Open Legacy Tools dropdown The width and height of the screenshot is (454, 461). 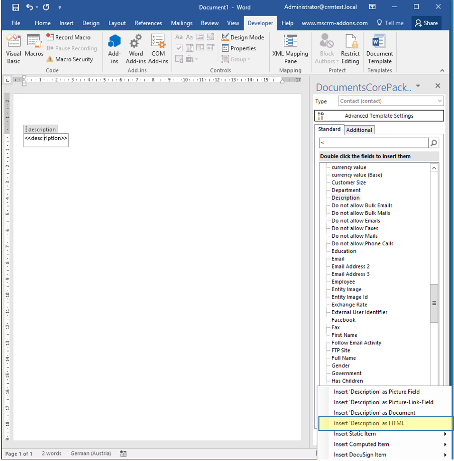pyautogui.click(x=192, y=59)
